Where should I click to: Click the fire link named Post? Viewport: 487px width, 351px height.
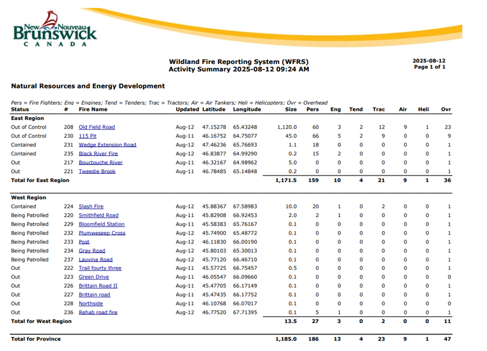84,242
